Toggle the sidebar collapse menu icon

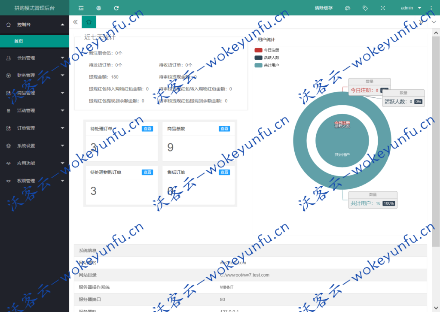(x=81, y=8)
